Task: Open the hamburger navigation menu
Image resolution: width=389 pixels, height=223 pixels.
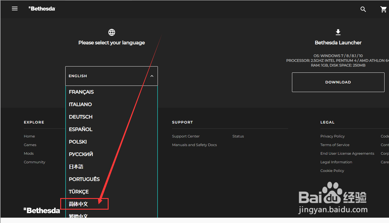Action: pyautogui.click(x=15, y=9)
